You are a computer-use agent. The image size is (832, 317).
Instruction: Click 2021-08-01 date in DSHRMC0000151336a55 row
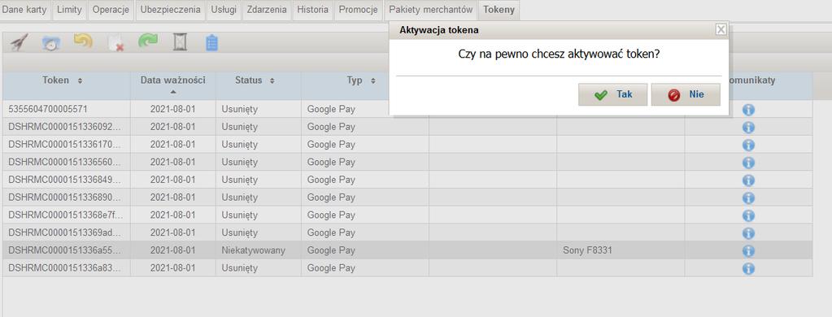(173, 250)
